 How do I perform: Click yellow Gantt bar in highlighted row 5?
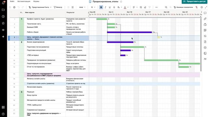pyautogui.click(x=159, y=37)
